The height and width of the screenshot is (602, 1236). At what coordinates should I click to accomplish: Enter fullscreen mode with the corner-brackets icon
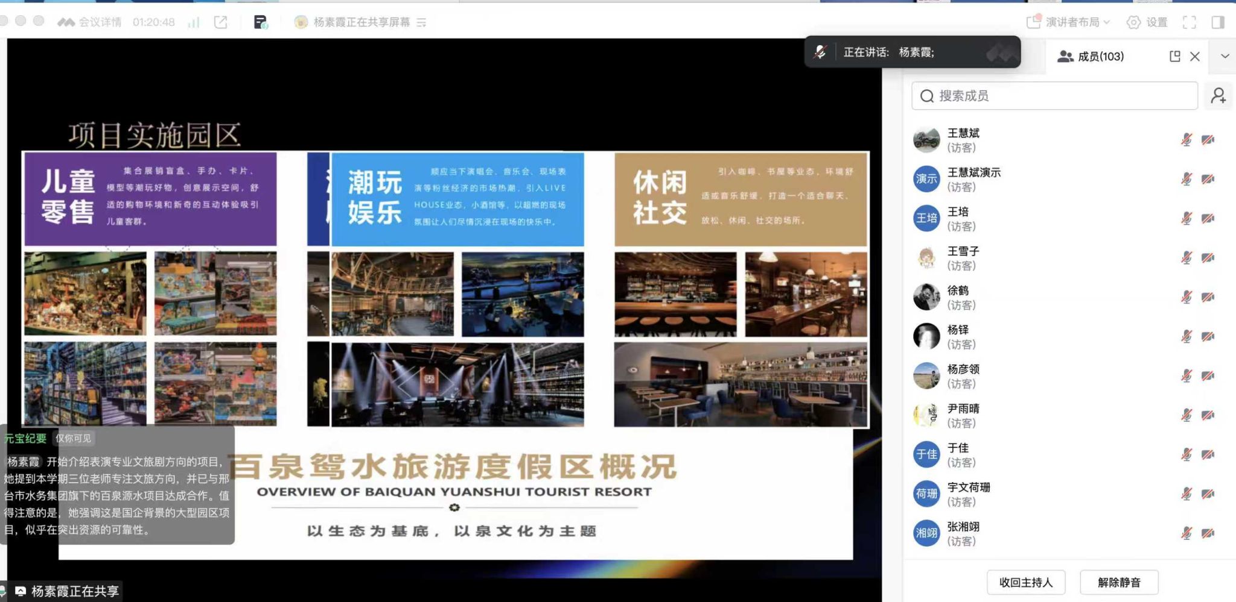pos(1190,22)
